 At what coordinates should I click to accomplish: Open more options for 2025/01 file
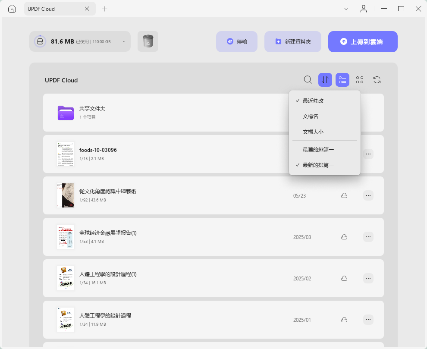pos(368,320)
